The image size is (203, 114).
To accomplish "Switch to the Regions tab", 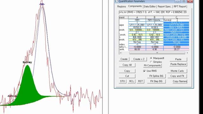I will (x=121, y=6).
